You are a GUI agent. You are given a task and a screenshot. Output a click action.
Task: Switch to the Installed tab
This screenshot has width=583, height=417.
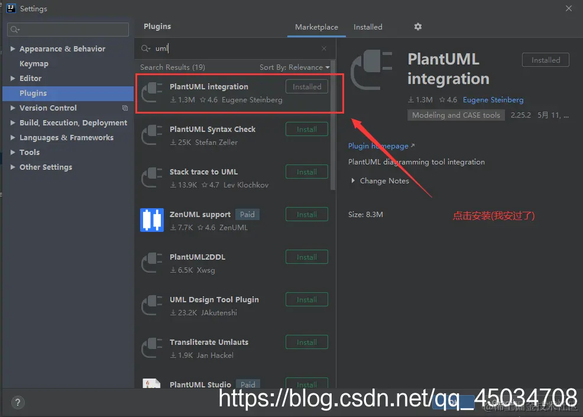368,27
